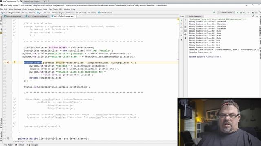Click stop icon in Run panel sidebar
261x146 pixels.
(x=181, y=24)
